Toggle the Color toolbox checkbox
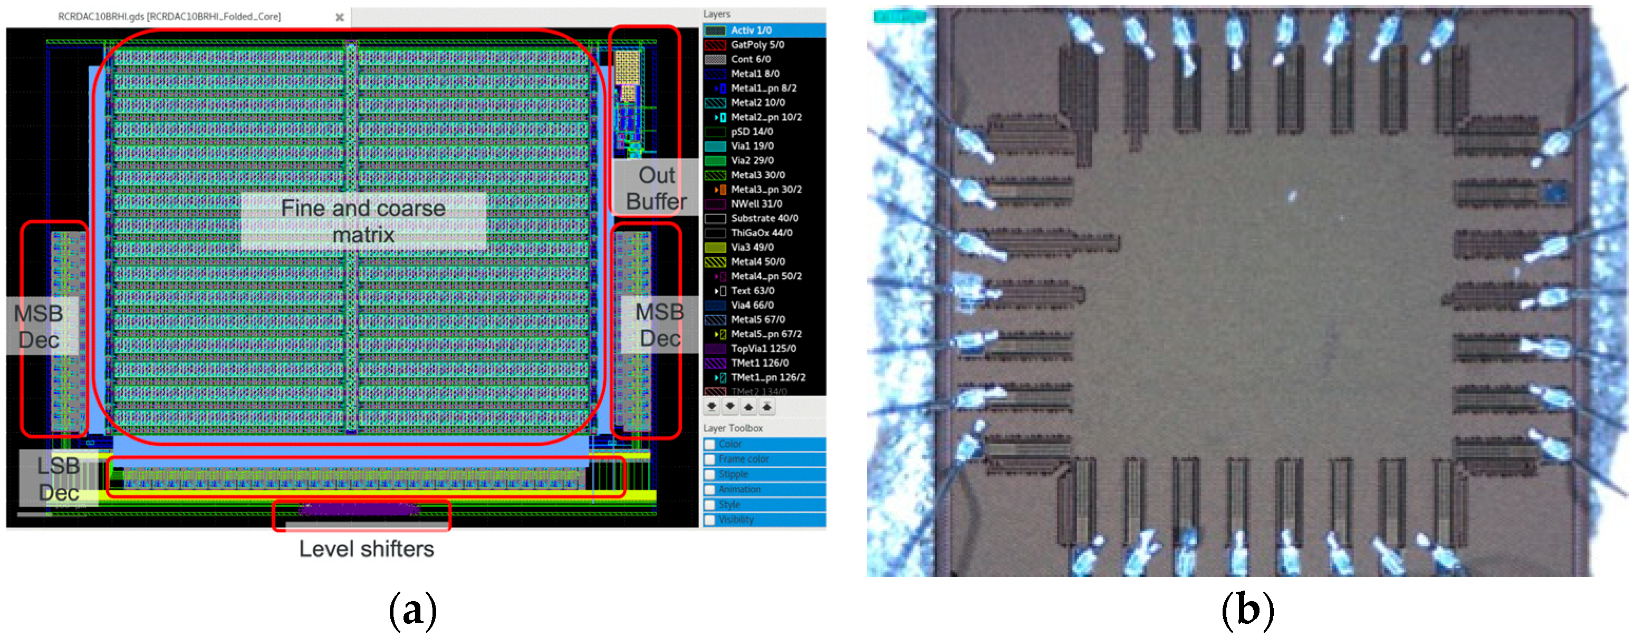This screenshot has width=1634, height=637. point(710,444)
